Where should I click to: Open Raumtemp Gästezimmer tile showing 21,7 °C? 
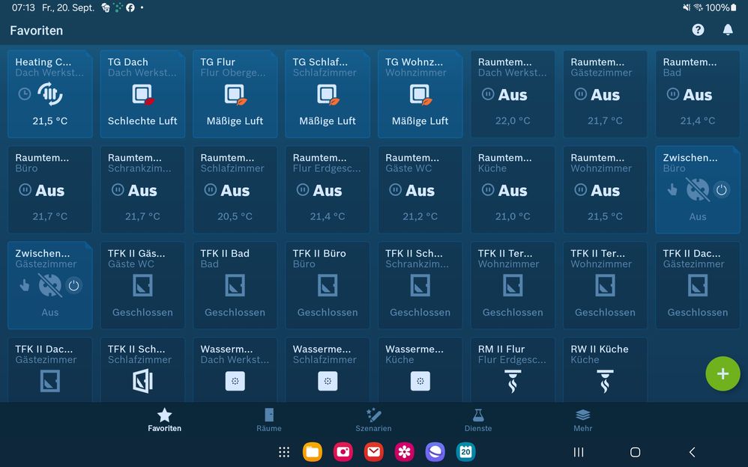605,94
